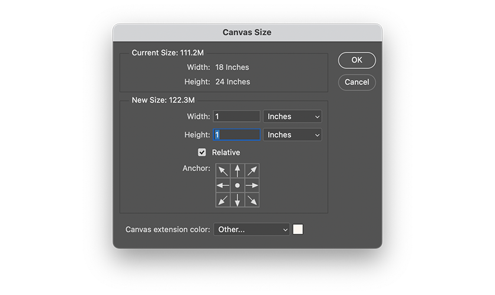The height and width of the screenshot is (295, 495).
Task: Cancel the Canvas Size dialog
Action: tap(357, 82)
